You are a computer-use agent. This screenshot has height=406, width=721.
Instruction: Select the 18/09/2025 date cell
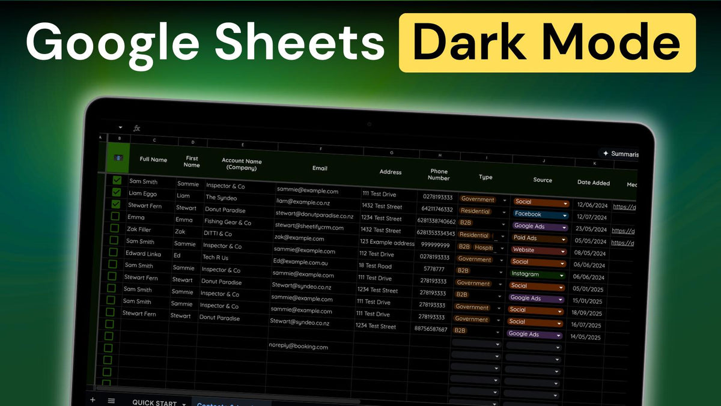tap(587, 313)
